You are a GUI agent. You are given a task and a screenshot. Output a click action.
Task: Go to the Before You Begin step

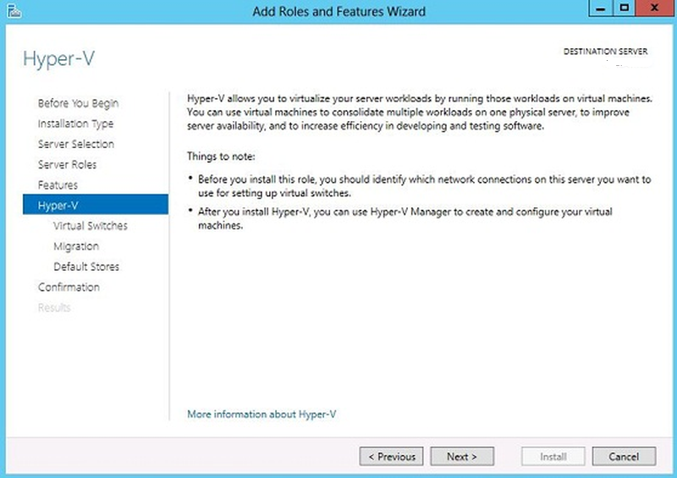(x=78, y=103)
